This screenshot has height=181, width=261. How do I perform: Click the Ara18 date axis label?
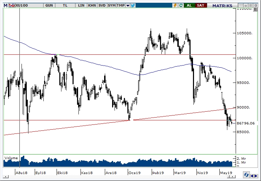(x=111, y=173)
